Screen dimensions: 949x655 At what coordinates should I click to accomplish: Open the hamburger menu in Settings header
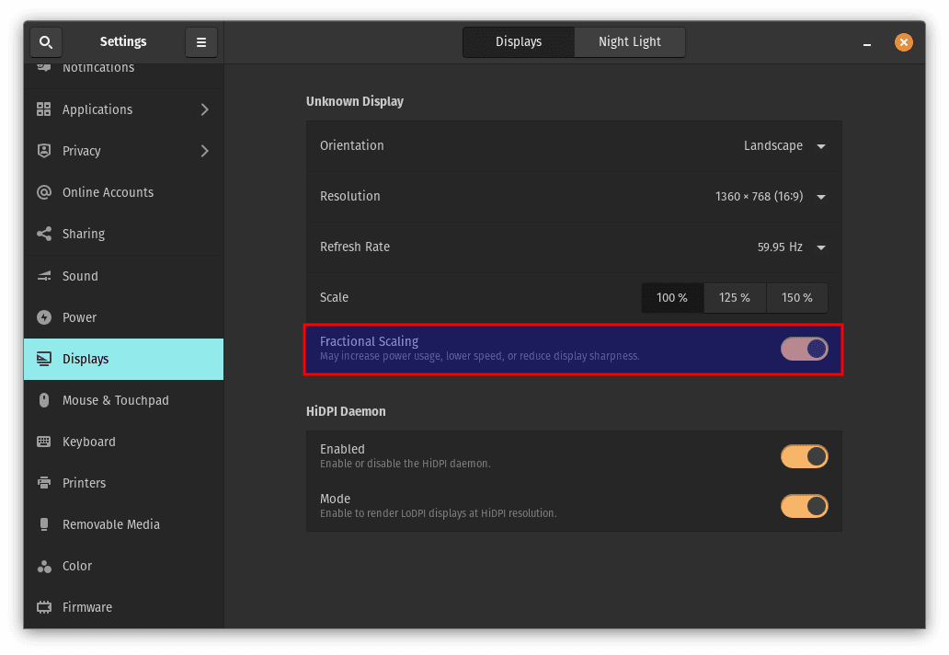[x=201, y=41]
